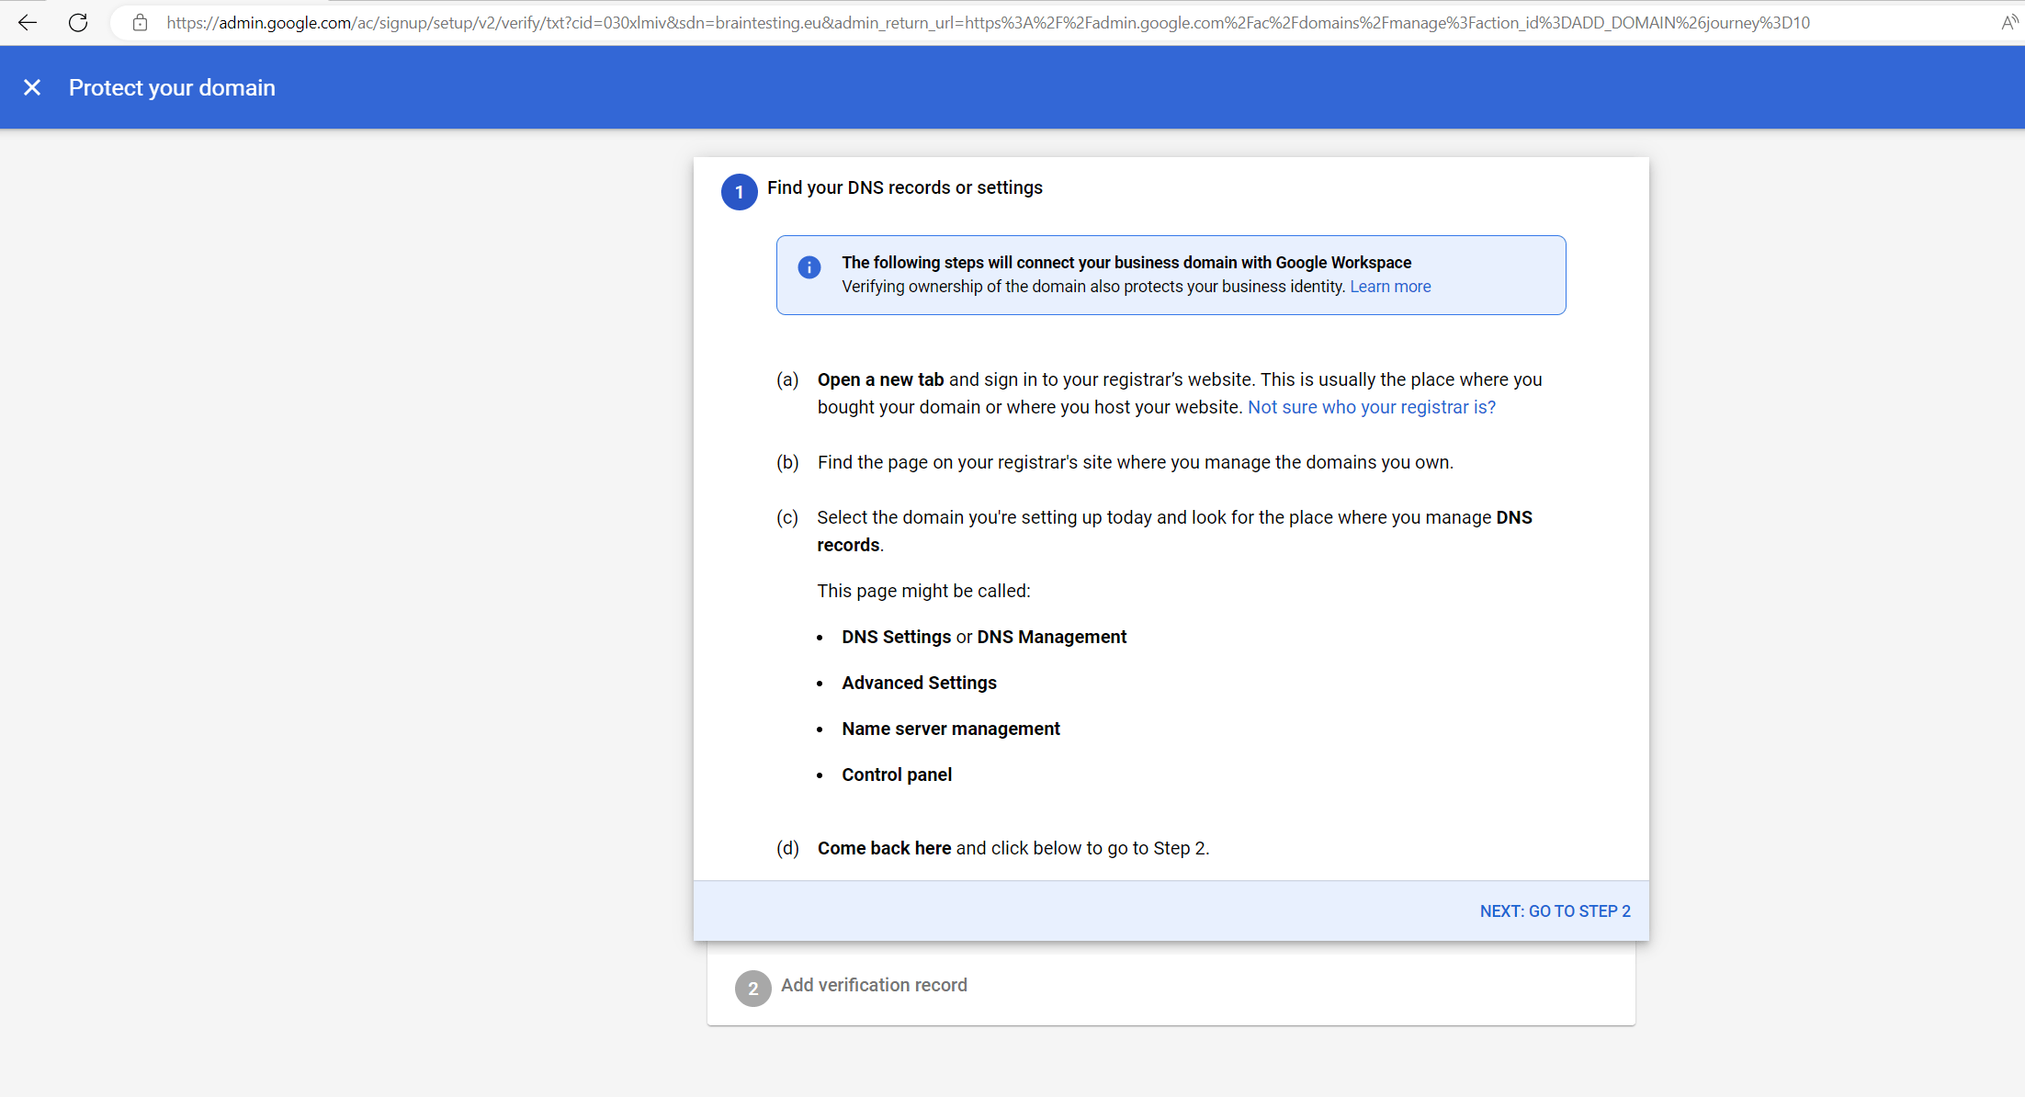
Task: Select the Protect your domain header tab
Action: pyautogui.click(x=172, y=87)
